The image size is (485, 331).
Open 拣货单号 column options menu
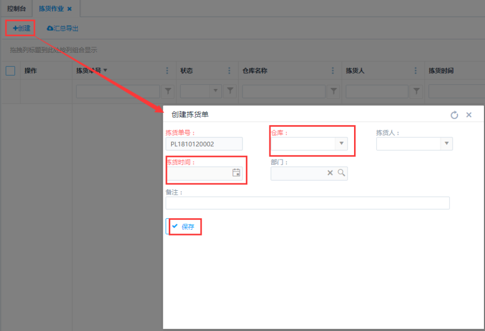click(x=167, y=71)
